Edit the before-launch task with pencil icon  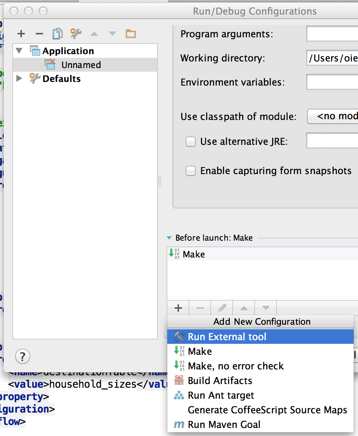click(222, 308)
